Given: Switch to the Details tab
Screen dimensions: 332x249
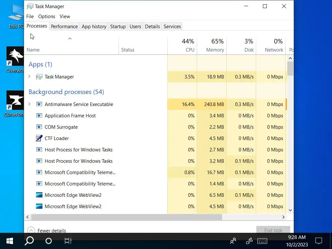Looking at the screenshot, I should 152,27.
